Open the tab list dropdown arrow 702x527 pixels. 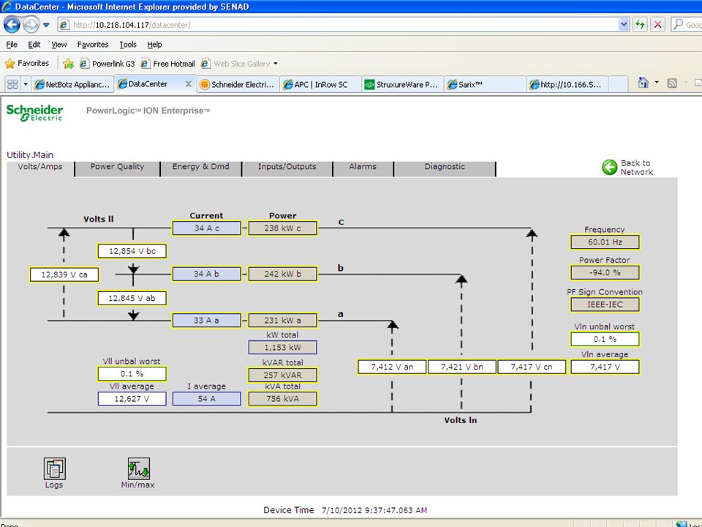point(26,83)
